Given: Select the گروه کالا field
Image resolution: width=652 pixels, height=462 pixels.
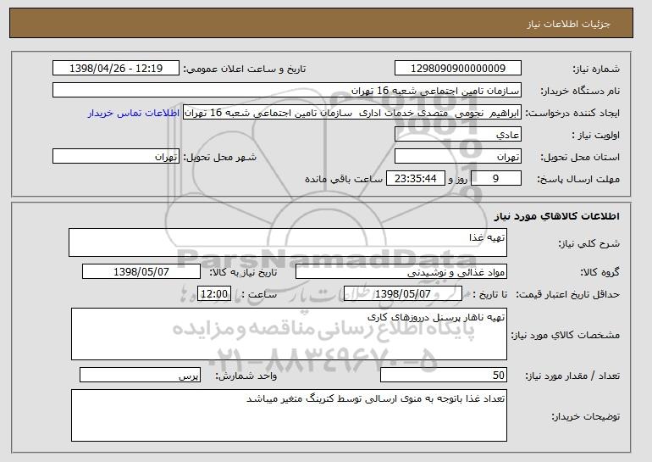Looking at the screenshot, I should (401, 272).
